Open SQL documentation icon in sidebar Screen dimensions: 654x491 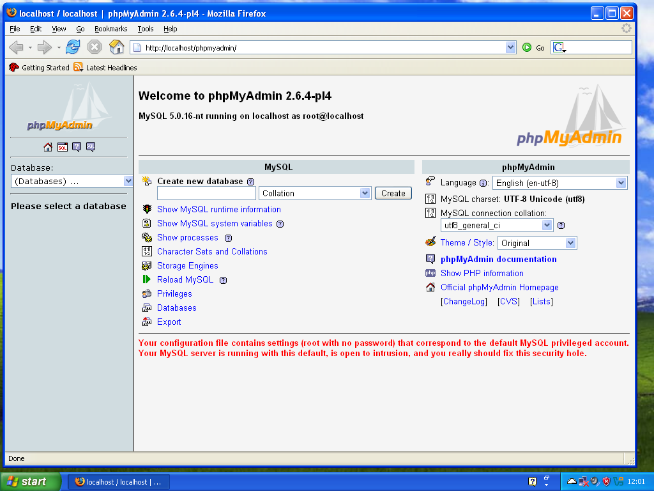(x=91, y=147)
